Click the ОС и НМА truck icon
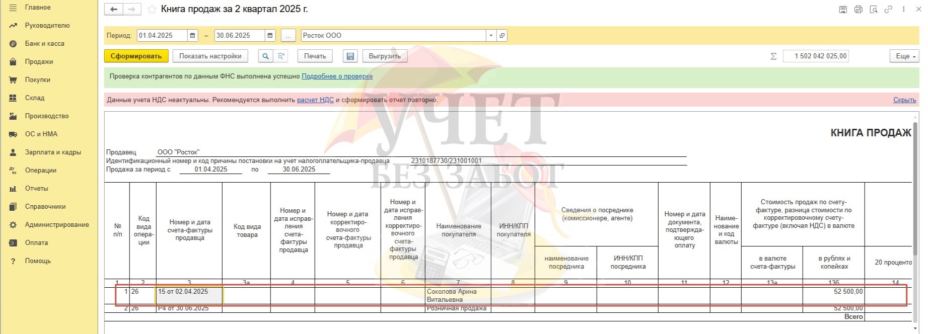Viewport: 928px width, 334px height. tap(13, 134)
